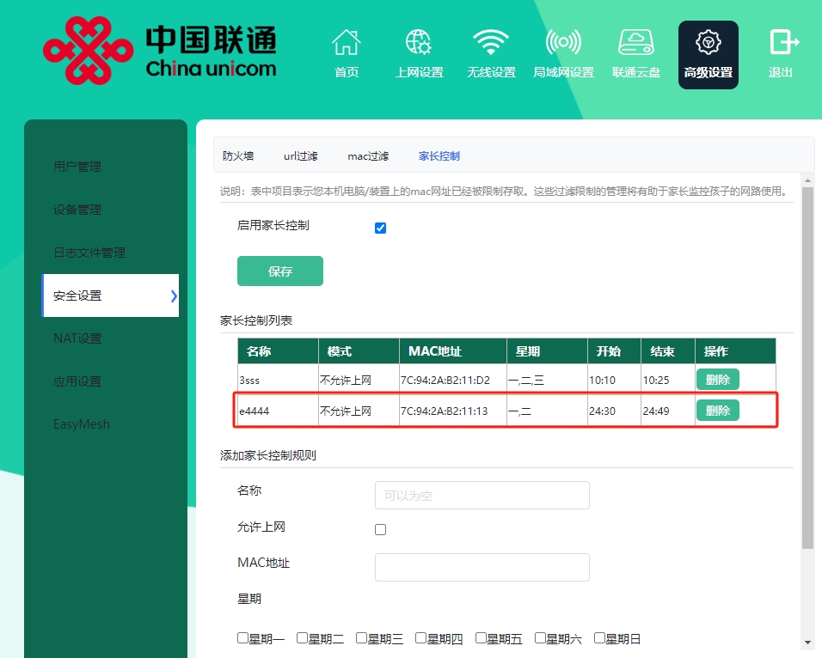Click the 保存 button
This screenshot has height=658, width=822.
click(x=280, y=271)
